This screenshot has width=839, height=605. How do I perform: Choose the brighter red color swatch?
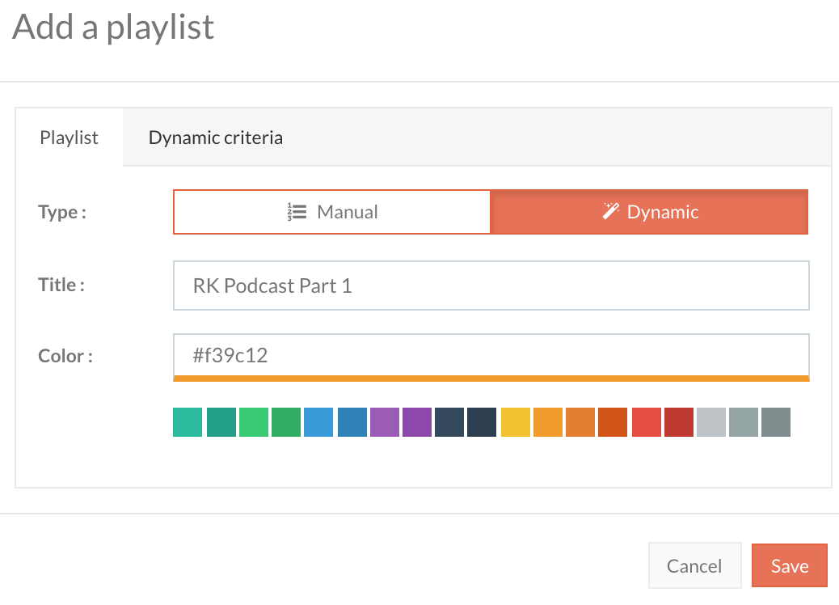(646, 422)
